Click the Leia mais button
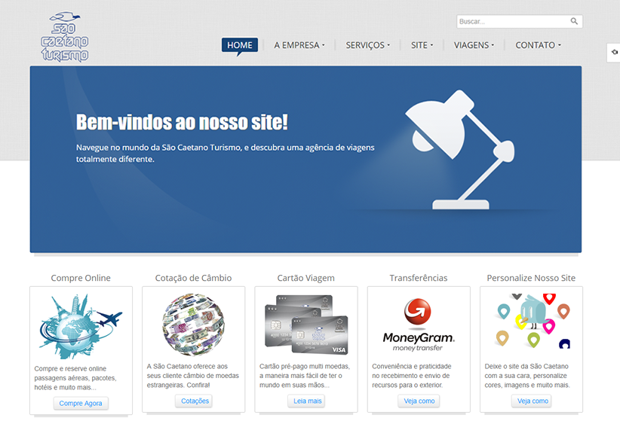 click(306, 401)
